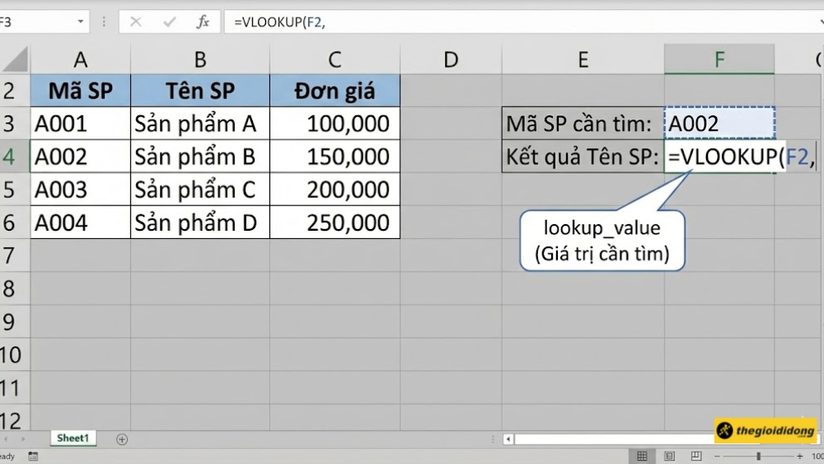
Task: Zoom out with the minus button
Action: [x=717, y=456]
